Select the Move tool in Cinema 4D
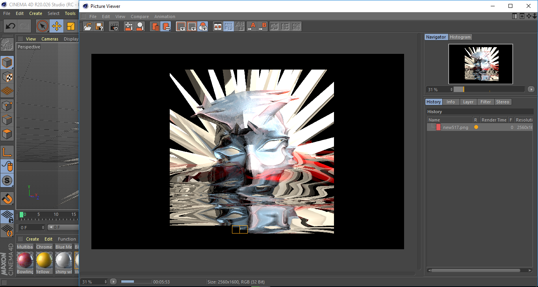The image size is (538, 287). click(x=56, y=26)
